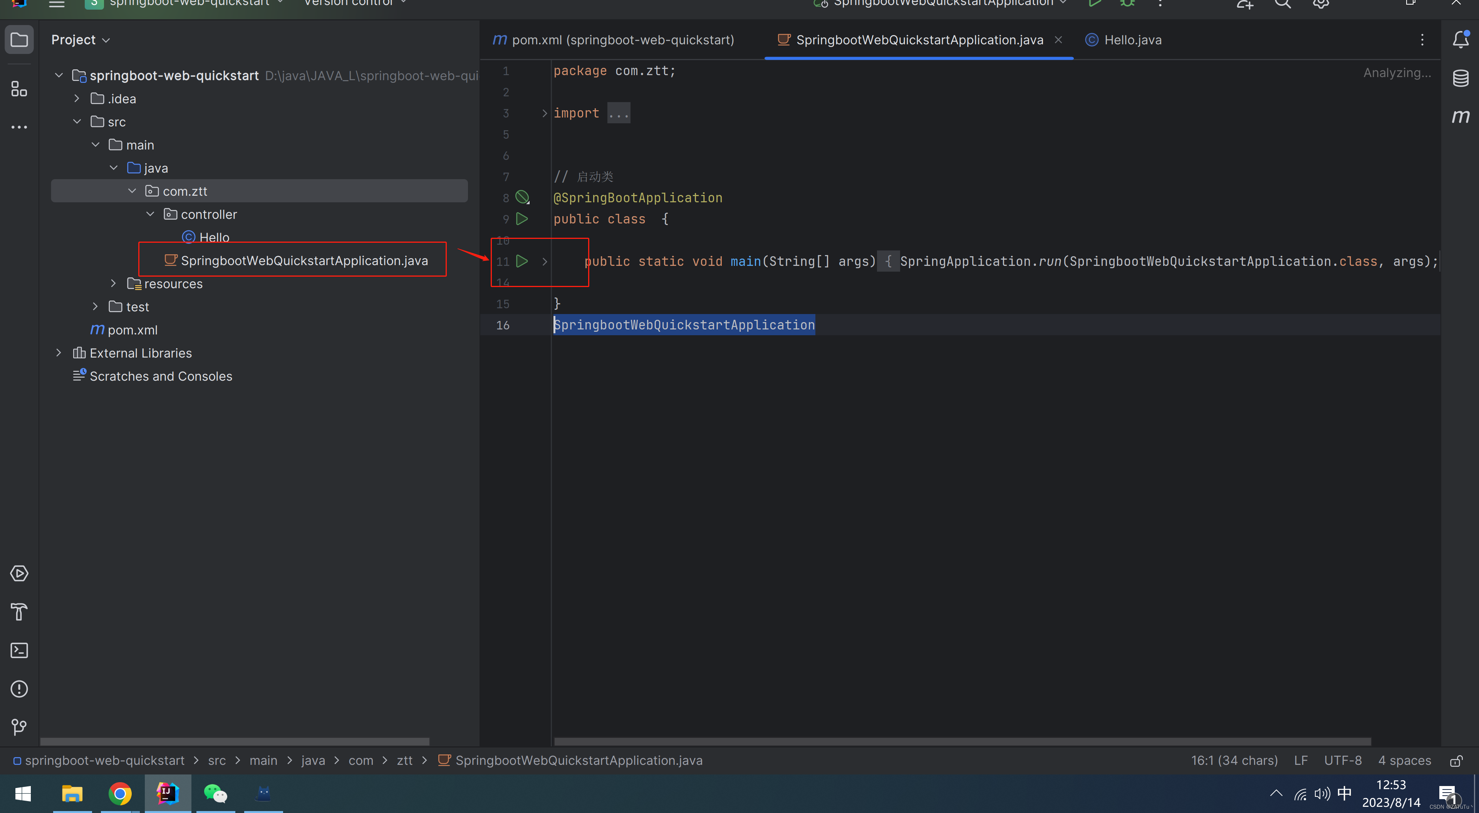Image resolution: width=1479 pixels, height=813 pixels.
Task: Expand the folded main method on line 11
Action: [x=544, y=261]
